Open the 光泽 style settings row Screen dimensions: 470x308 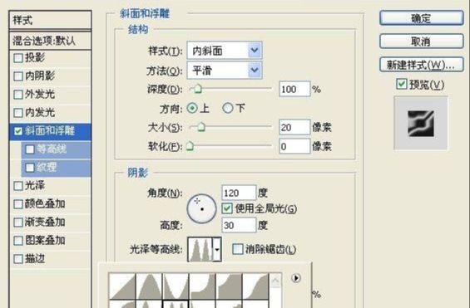[x=51, y=186]
